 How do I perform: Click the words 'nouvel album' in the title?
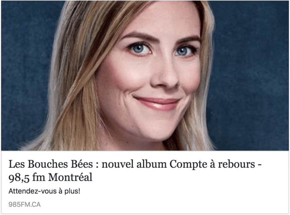coord(134,164)
